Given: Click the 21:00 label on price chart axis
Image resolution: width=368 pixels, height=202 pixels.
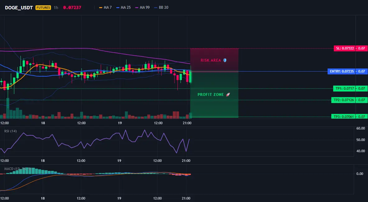Looking at the screenshot, I should click(187, 123).
